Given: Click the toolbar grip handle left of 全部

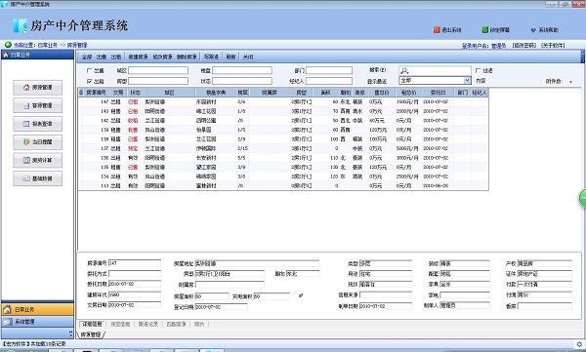Looking at the screenshot, I should click(x=79, y=57).
